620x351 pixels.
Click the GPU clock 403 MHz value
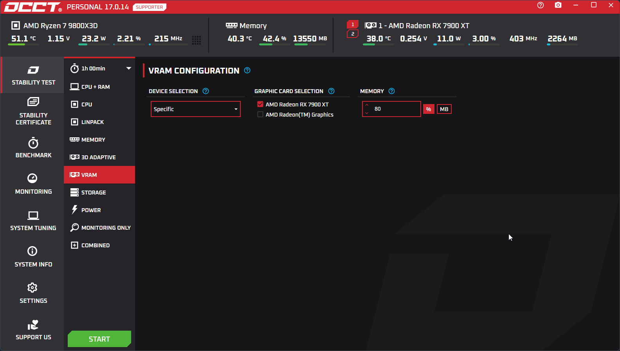click(x=523, y=38)
